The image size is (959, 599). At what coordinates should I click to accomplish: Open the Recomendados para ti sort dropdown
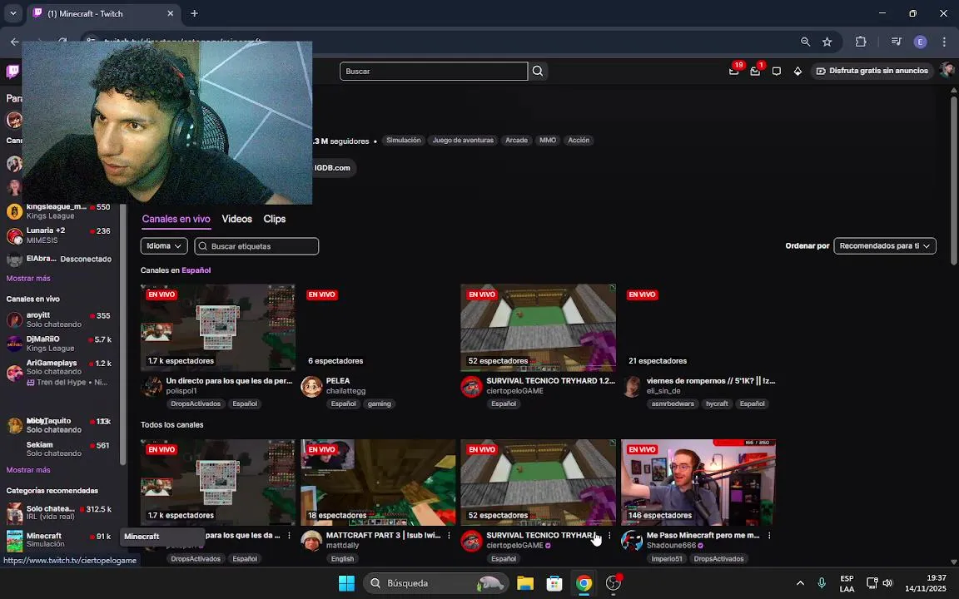pos(884,245)
